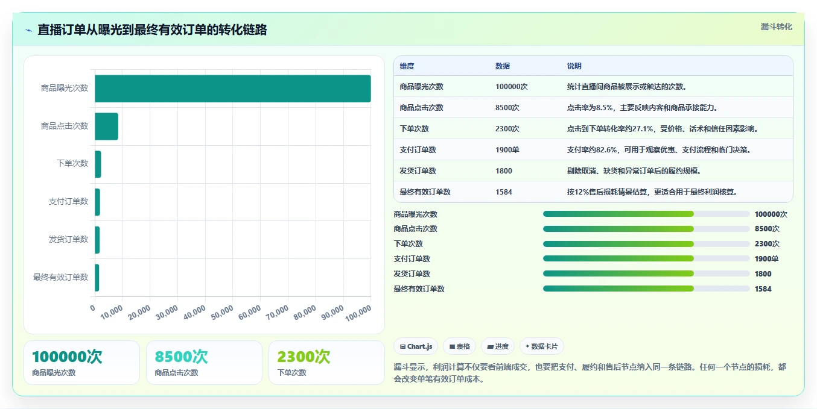817x409 pixels.
Task: Click the 支付率约82.6% description text
Action: click(660, 150)
